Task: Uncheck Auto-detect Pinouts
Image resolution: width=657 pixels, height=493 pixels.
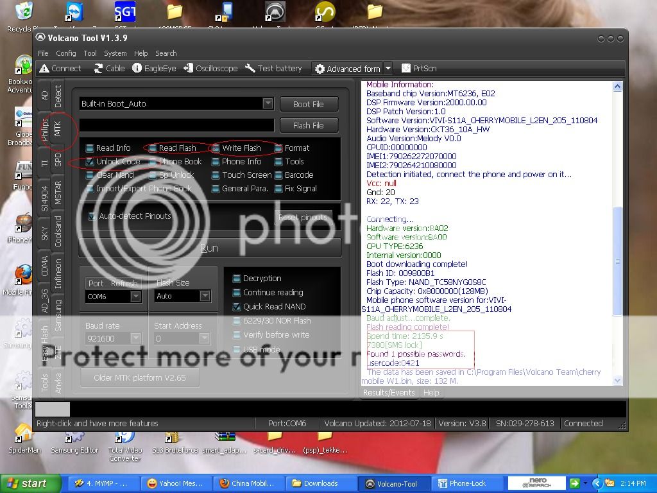Action: (92, 216)
